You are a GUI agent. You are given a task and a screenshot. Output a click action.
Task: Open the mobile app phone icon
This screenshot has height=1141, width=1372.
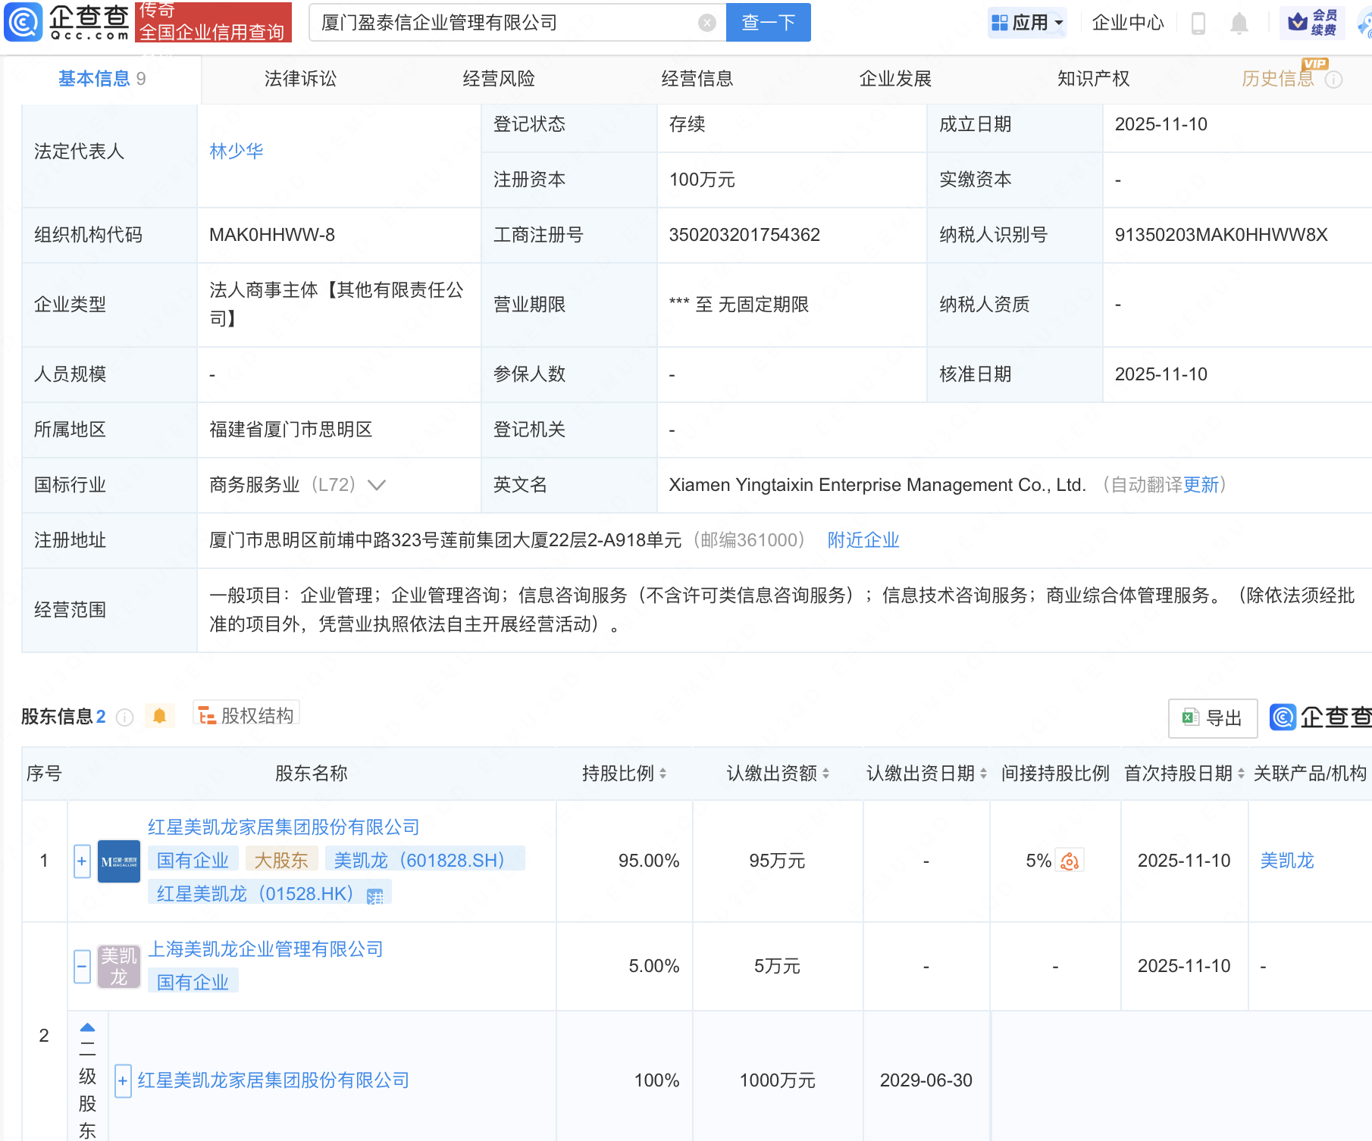tap(1198, 23)
